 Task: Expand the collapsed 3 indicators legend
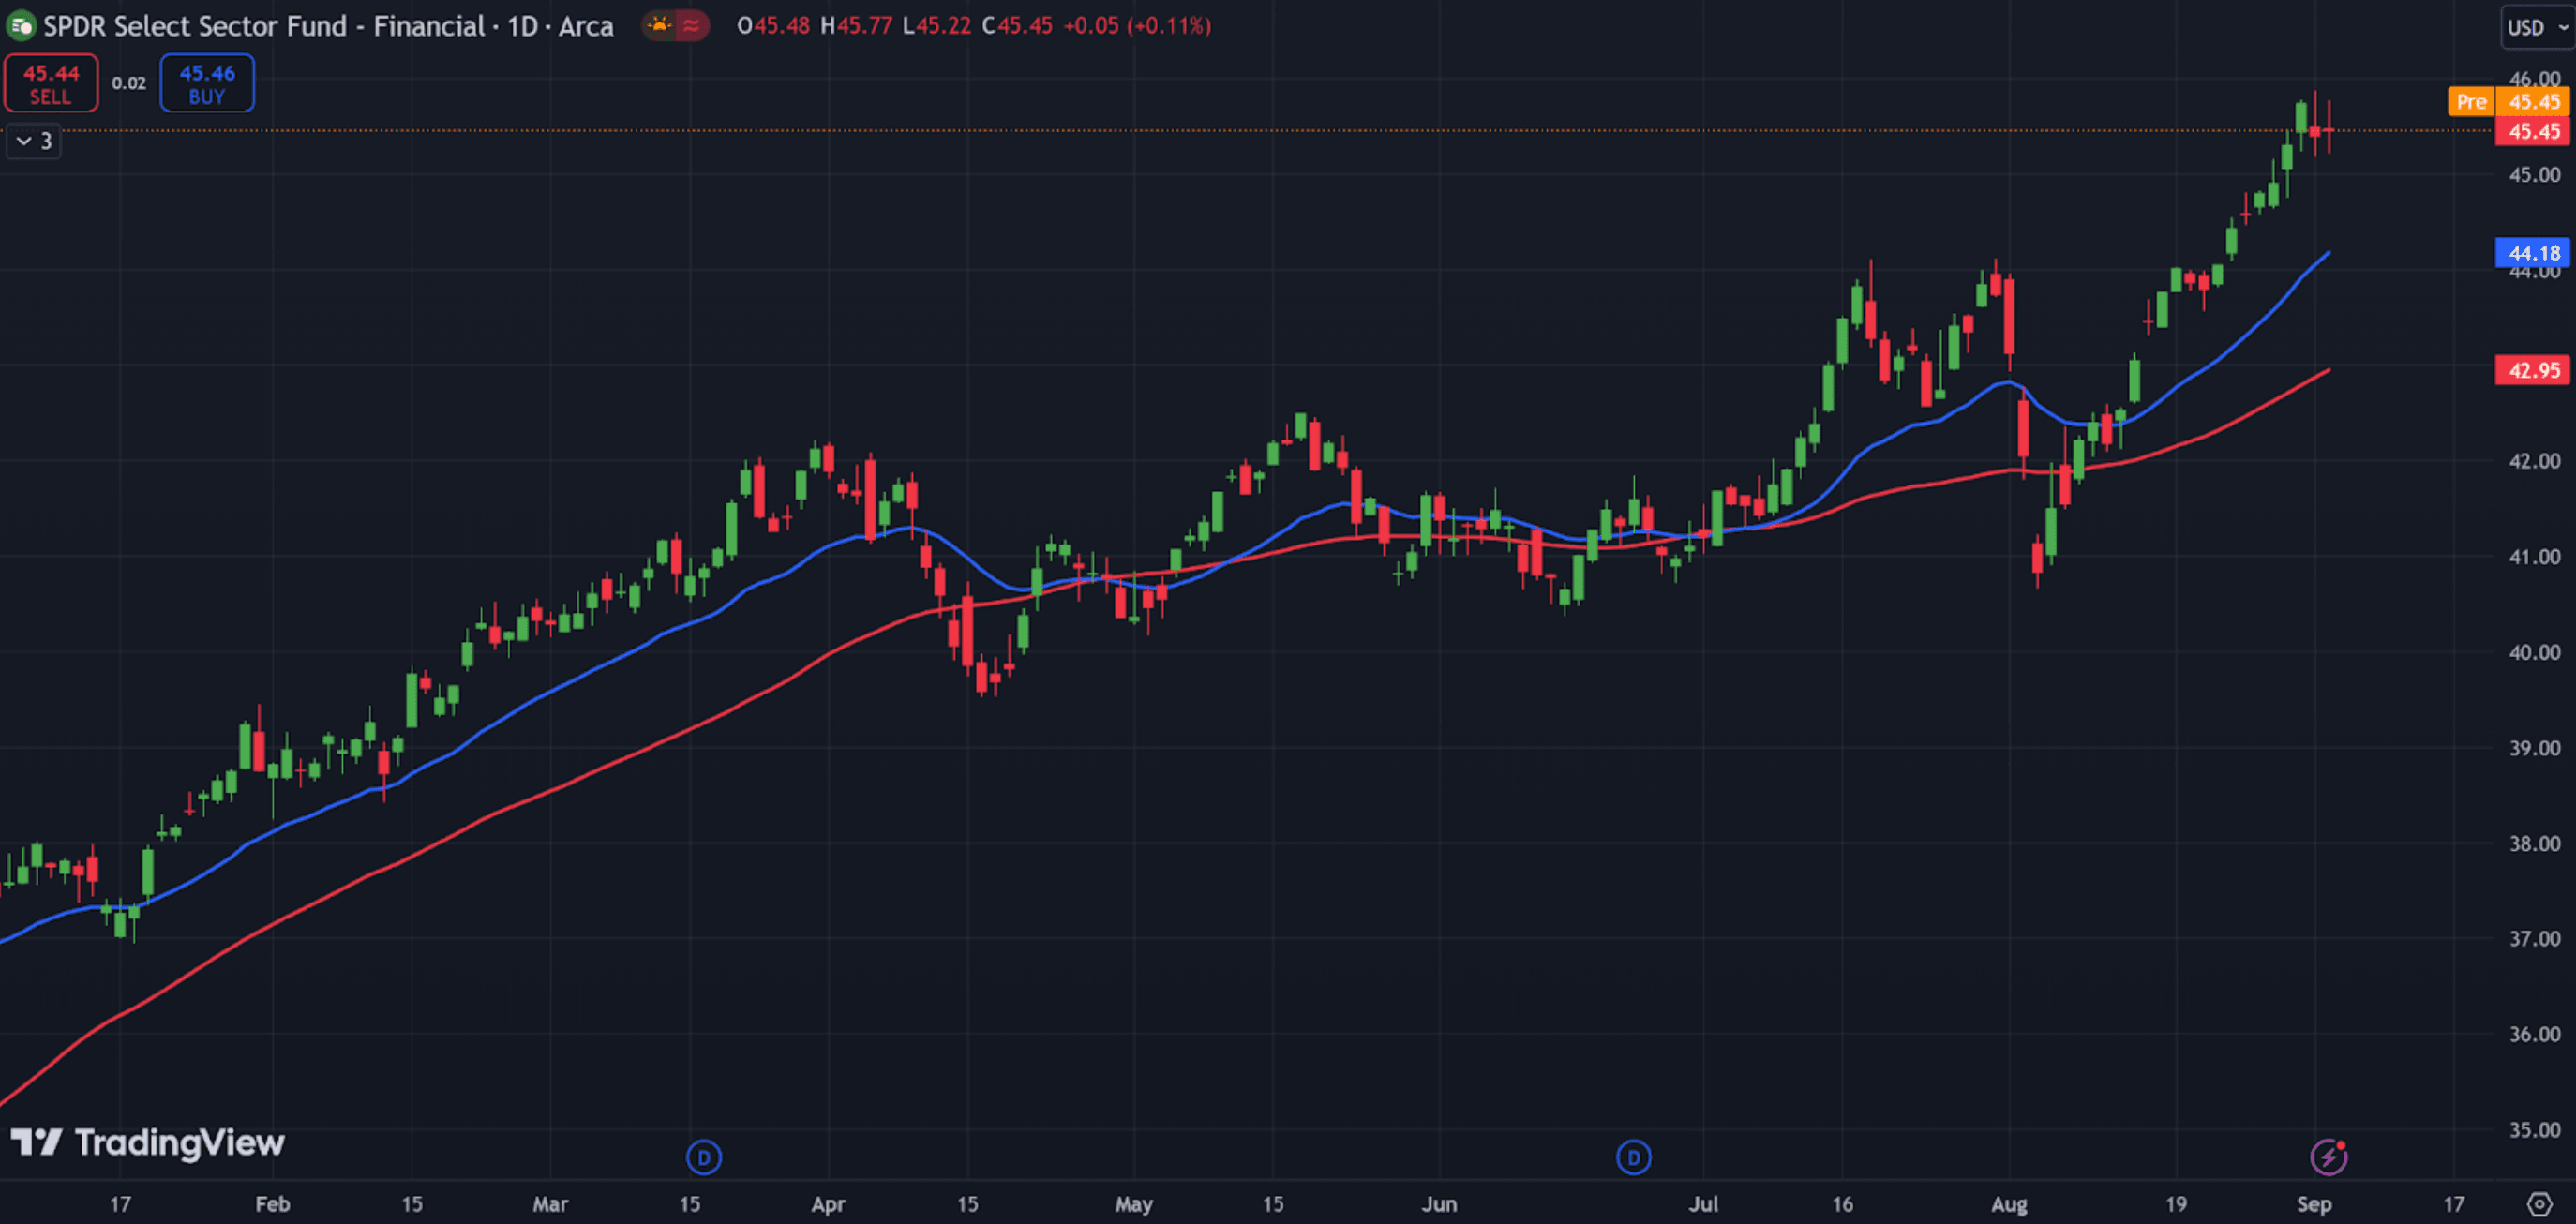pos(33,141)
